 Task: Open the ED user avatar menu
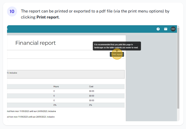(x=173, y=29)
